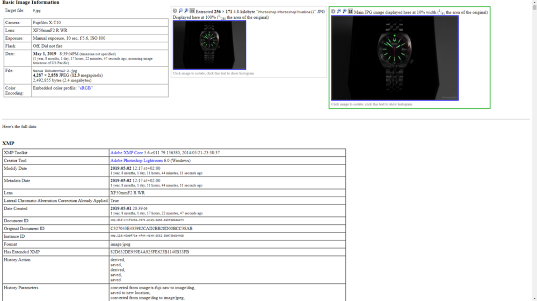The image size is (537, 301).
Task: Click the XMP Toolkit label cell
Action: (56, 153)
